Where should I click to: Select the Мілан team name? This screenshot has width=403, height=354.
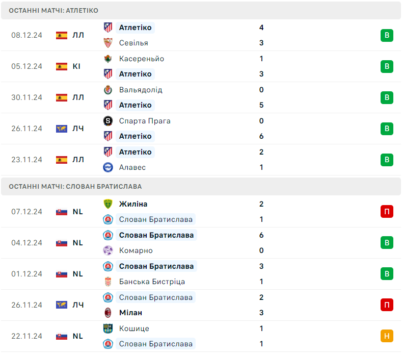[x=130, y=313]
